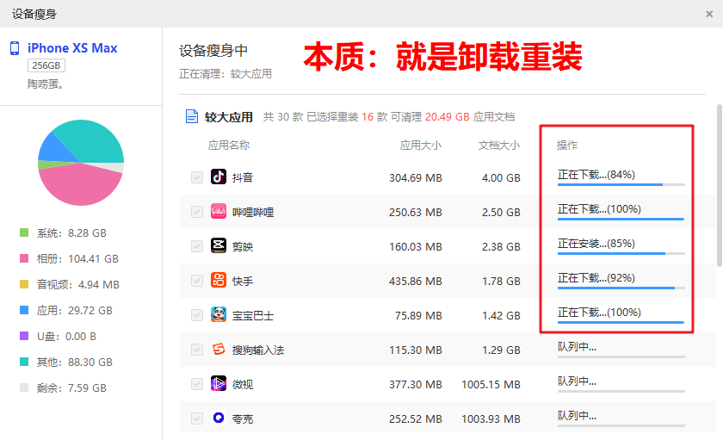Click the 文档大小 column header
The height and width of the screenshot is (440, 723).
(x=499, y=146)
